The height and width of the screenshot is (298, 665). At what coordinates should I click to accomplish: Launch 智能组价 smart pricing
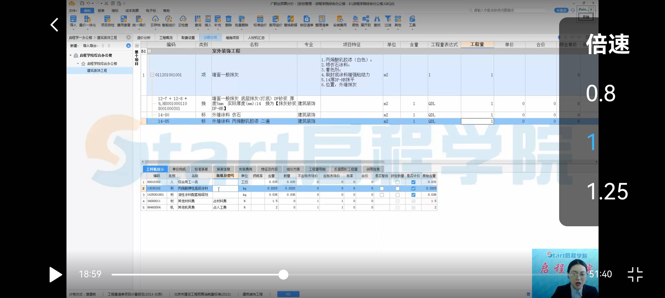(169, 21)
